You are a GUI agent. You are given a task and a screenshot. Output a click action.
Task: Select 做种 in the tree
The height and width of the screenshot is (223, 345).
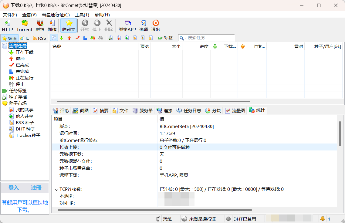(20, 59)
